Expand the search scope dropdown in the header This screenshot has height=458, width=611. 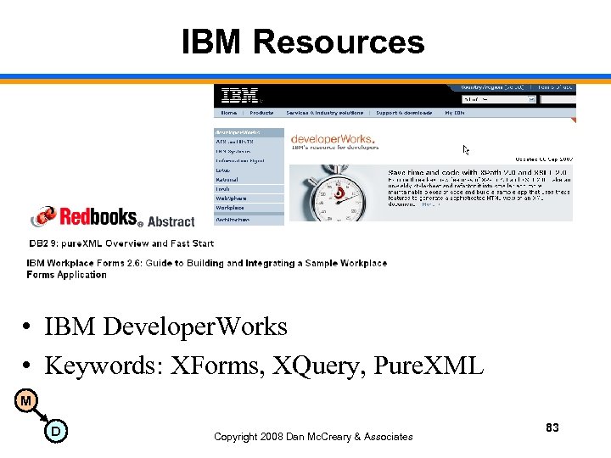coord(498,100)
